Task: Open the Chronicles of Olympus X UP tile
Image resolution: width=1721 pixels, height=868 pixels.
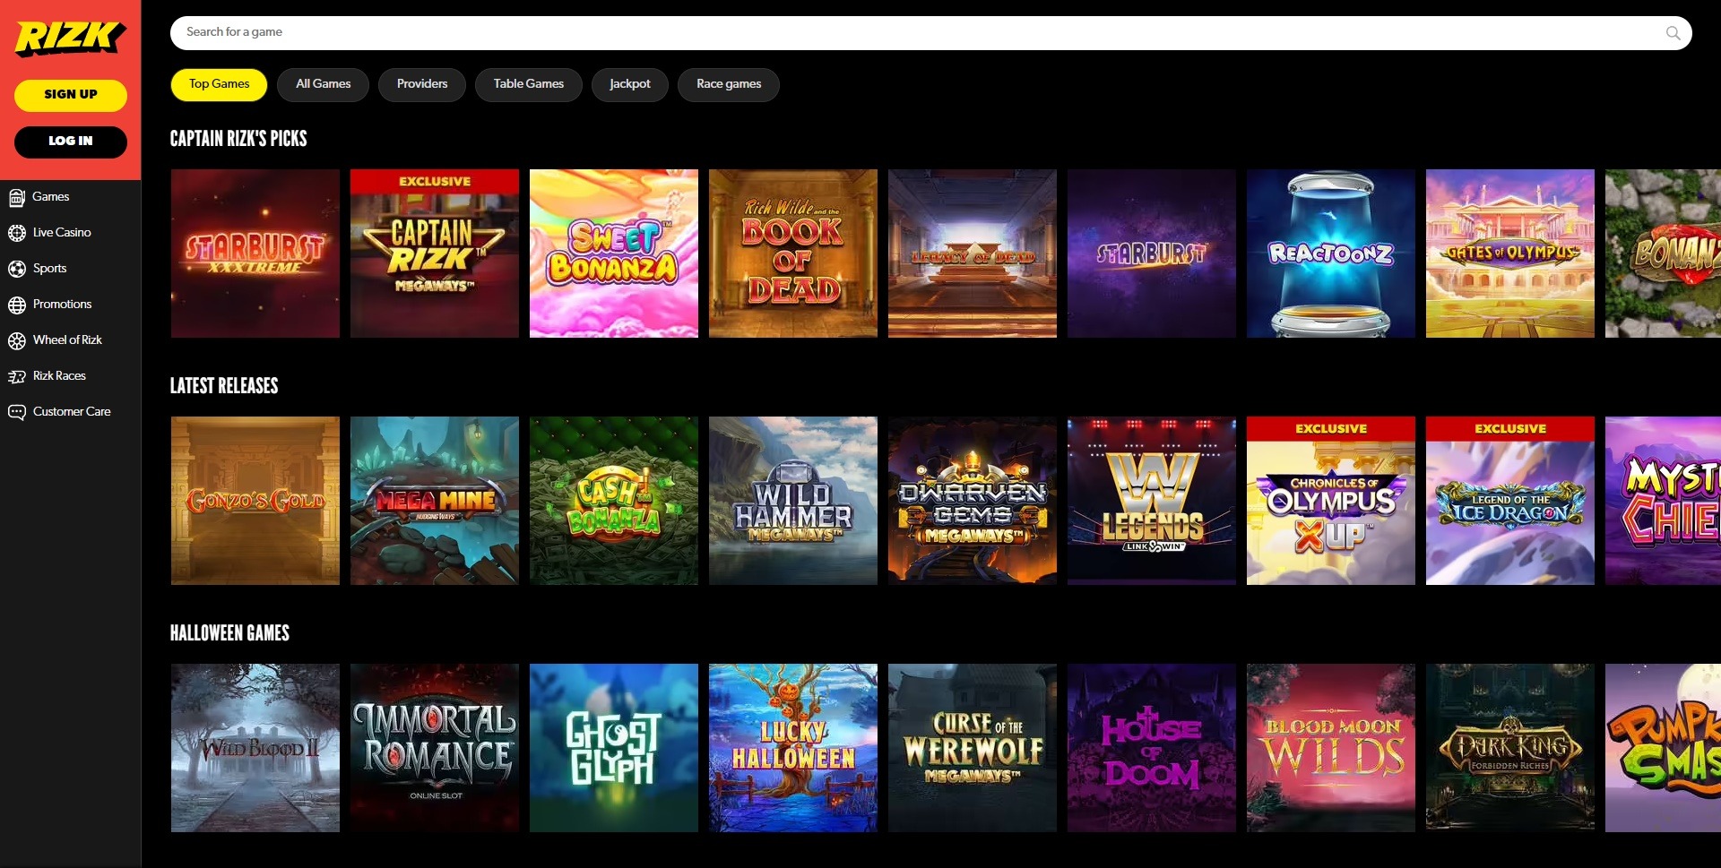Action: (1331, 501)
